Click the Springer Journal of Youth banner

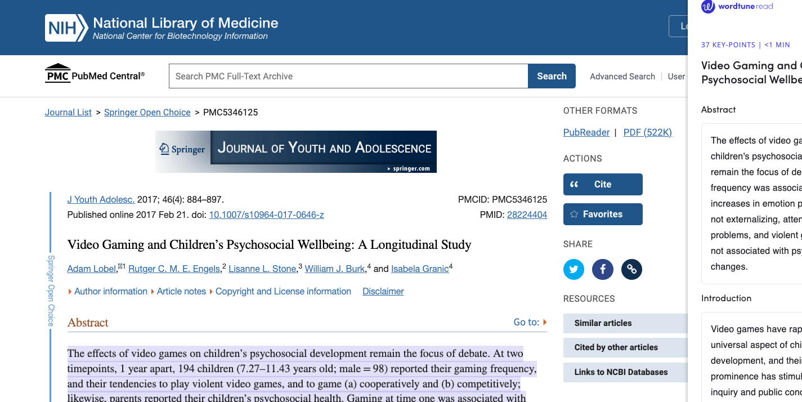pyautogui.click(x=296, y=151)
